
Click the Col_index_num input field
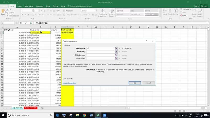point(101,55)
